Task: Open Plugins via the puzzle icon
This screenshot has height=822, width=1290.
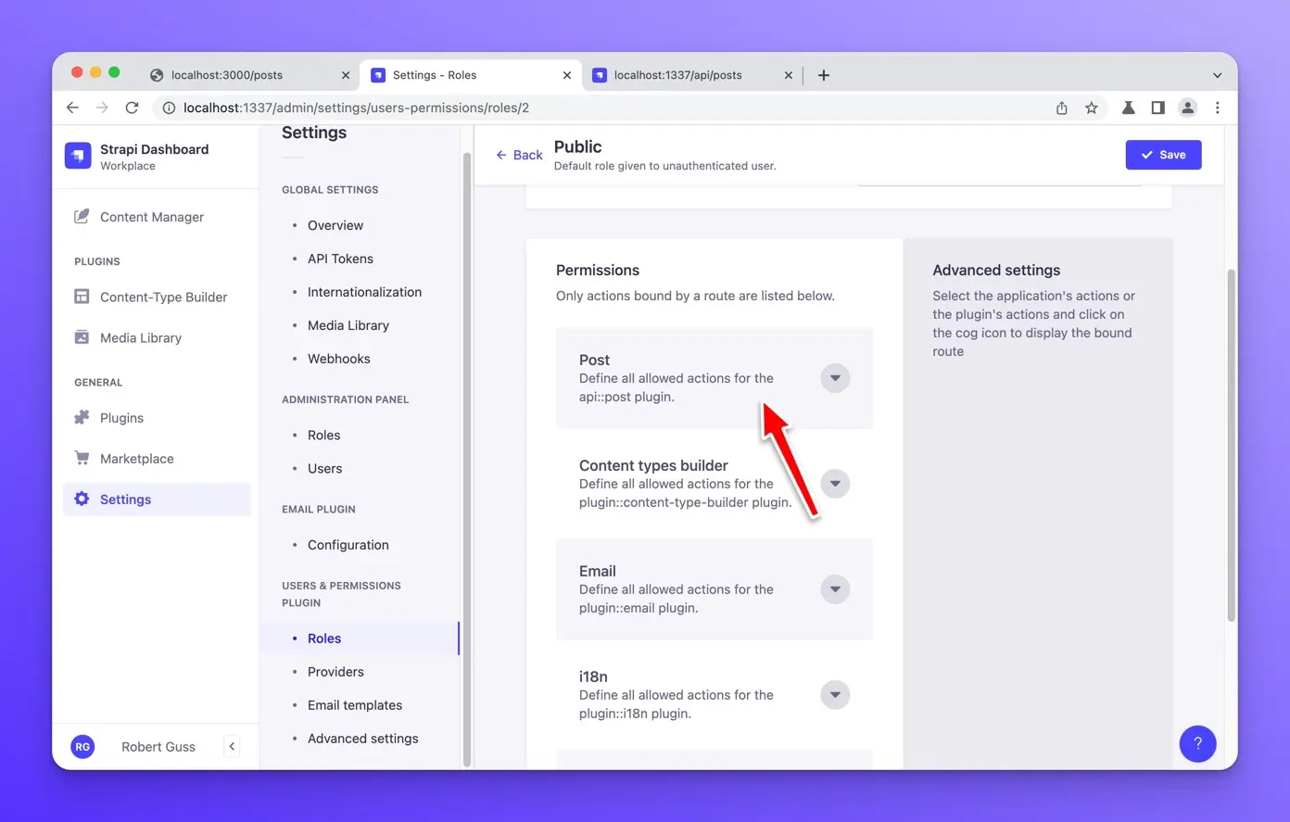Action: pyautogui.click(x=82, y=418)
